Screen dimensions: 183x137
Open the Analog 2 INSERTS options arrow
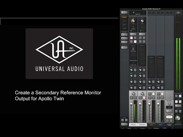click(x=145, y=45)
